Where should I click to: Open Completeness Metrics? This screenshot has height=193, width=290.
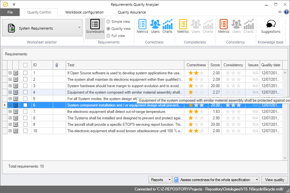coord(183,26)
